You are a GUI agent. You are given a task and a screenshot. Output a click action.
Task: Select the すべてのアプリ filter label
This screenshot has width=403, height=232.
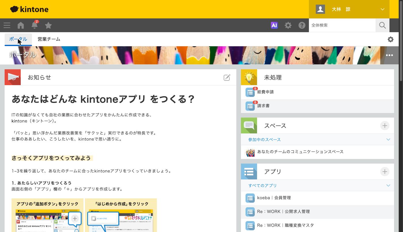tap(263, 185)
